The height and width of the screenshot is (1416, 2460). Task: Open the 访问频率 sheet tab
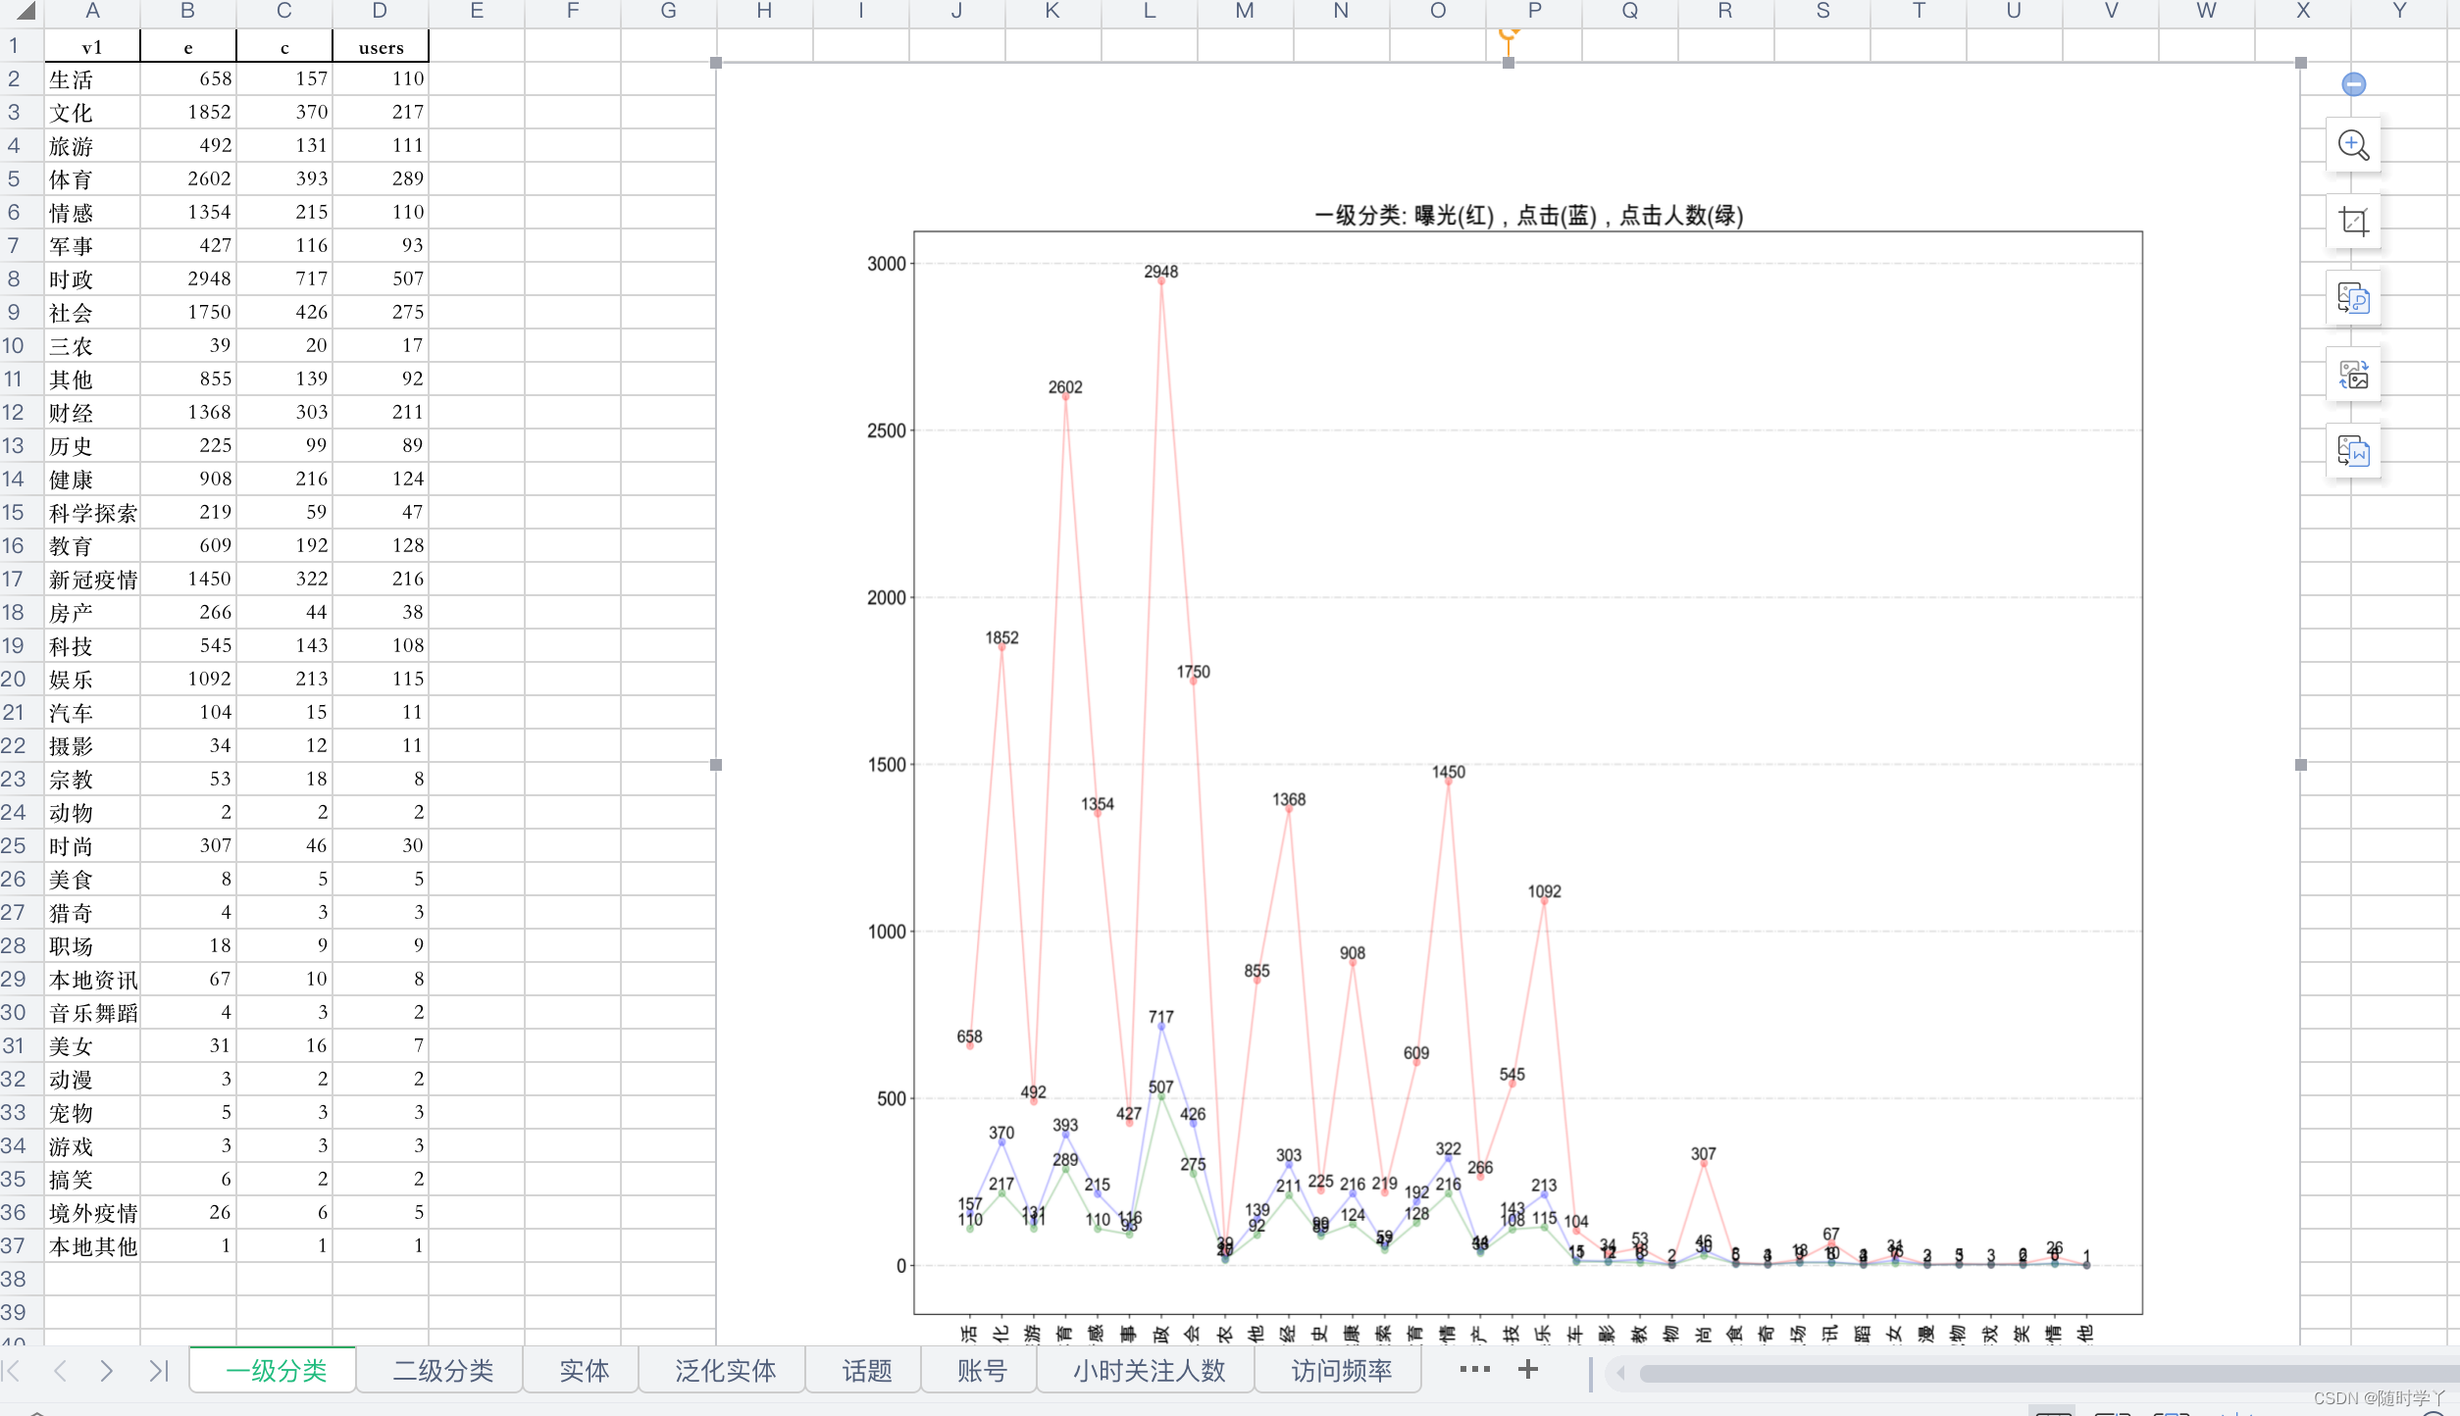point(1341,1371)
